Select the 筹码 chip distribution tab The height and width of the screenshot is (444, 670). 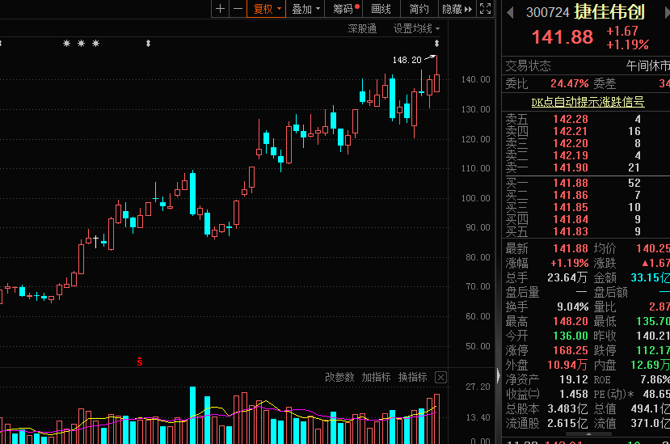[x=346, y=9]
